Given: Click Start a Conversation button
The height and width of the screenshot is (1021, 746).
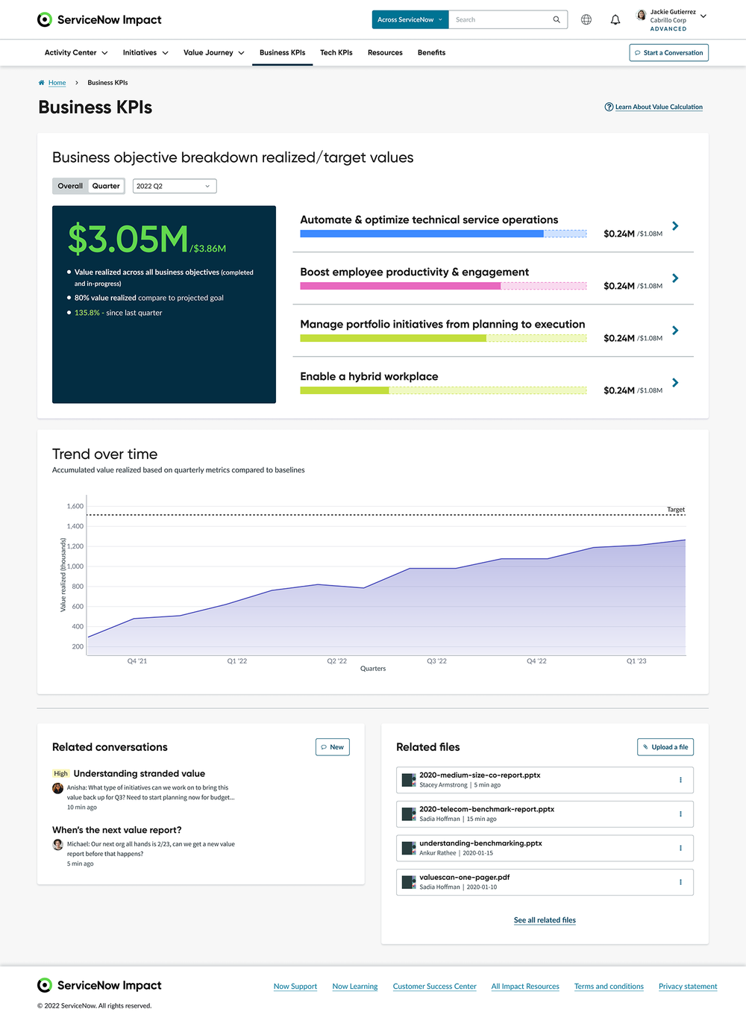Looking at the screenshot, I should [x=668, y=52].
